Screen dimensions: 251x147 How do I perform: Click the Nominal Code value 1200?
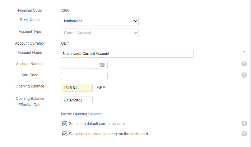(x=65, y=11)
